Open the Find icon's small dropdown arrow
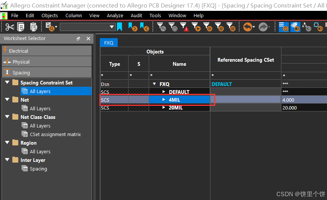Screen dimensions: 327x200 (56, 27)
